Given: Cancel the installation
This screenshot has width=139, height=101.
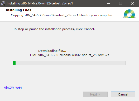Looking at the screenshot, I should [123, 94].
